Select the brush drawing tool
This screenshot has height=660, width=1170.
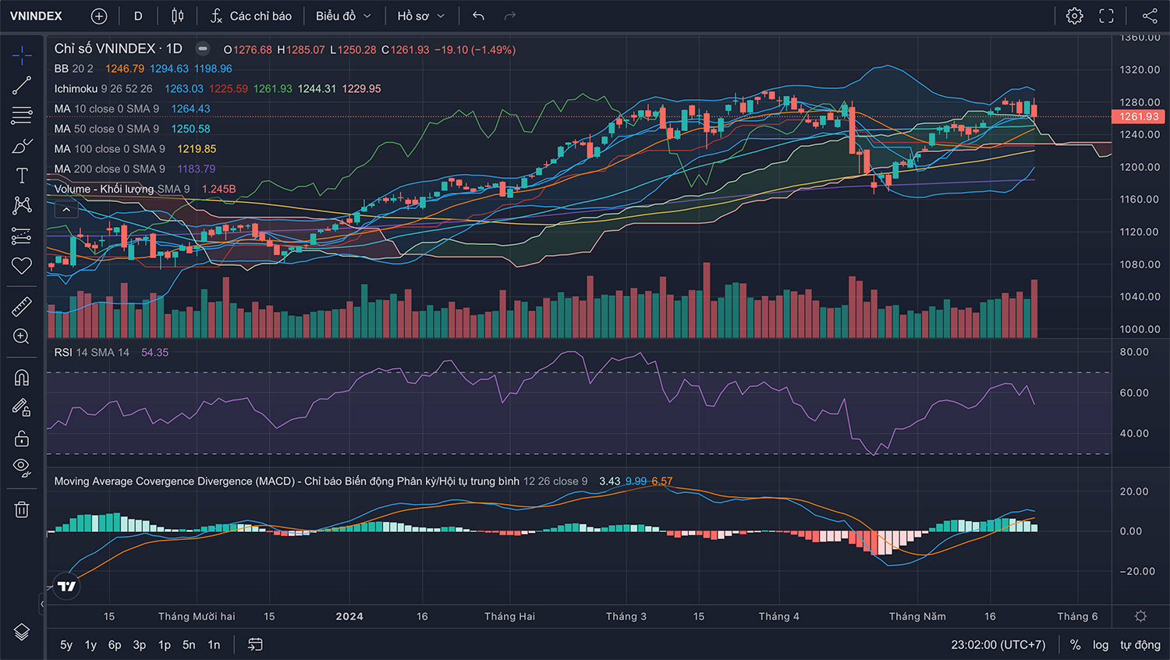coord(22,146)
